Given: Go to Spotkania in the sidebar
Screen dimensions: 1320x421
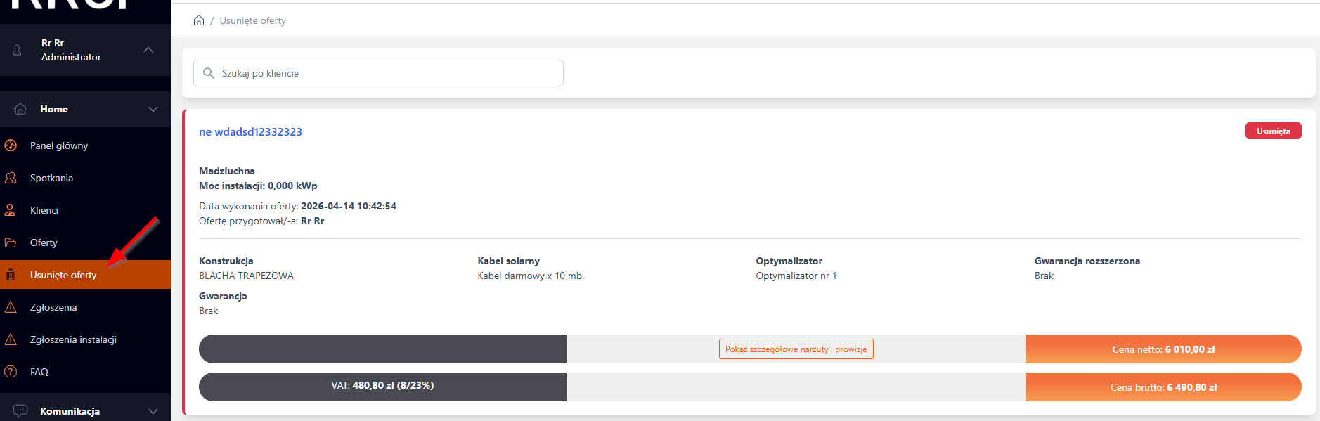Looking at the screenshot, I should coord(51,178).
